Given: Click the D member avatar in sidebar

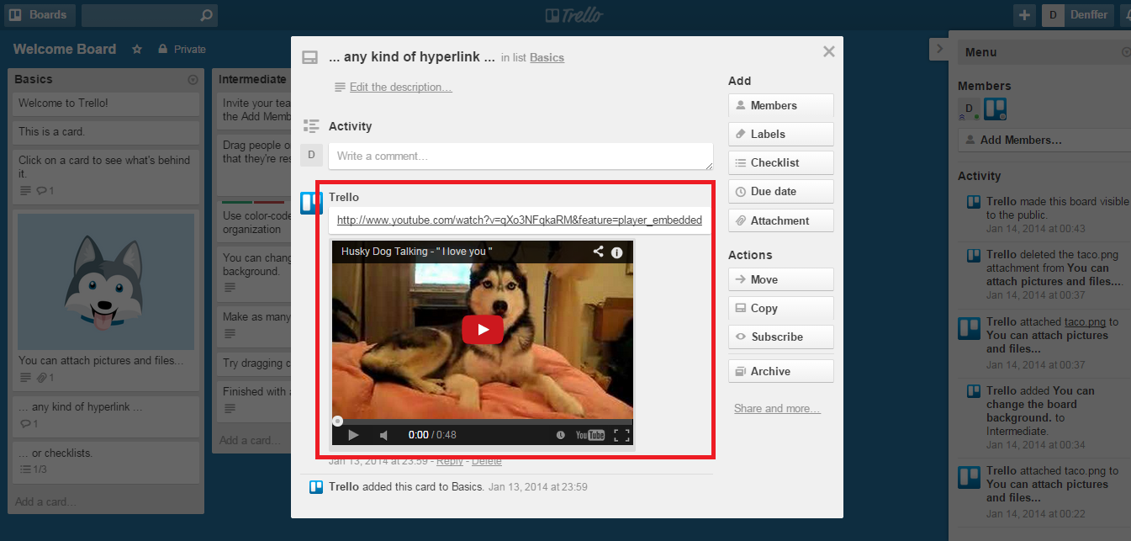Looking at the screenshot, I should click(970, 109).
